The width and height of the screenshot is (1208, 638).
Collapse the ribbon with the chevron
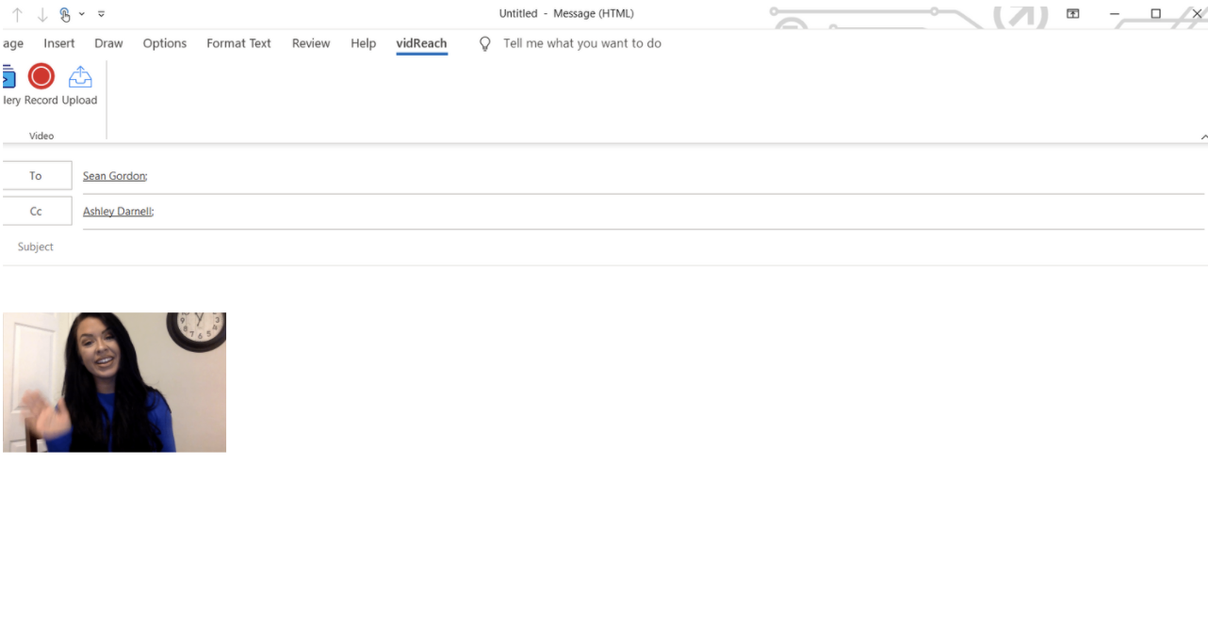point(1203,136)
